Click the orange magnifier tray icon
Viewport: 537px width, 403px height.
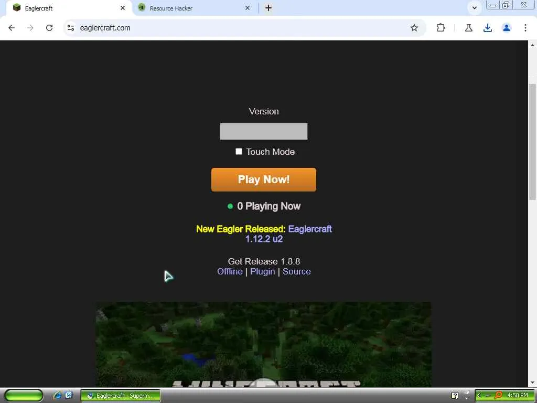point(498,396)
